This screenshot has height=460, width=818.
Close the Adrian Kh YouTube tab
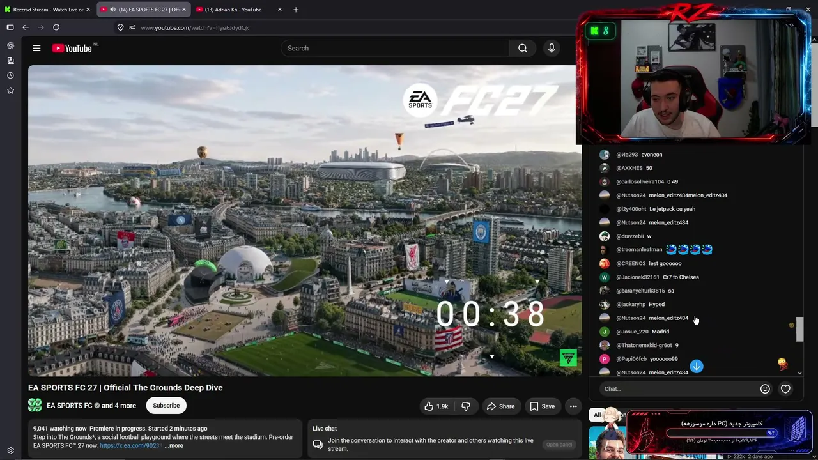pos(280,10)
